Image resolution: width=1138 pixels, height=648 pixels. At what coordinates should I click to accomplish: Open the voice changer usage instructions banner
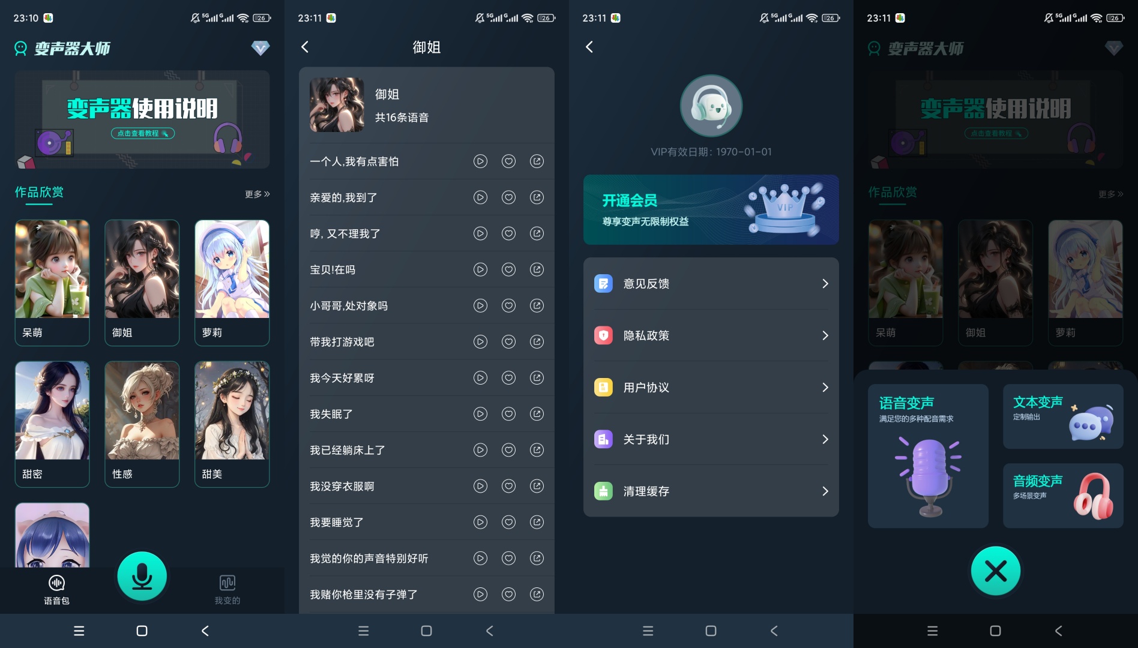[x=142, y=119]
